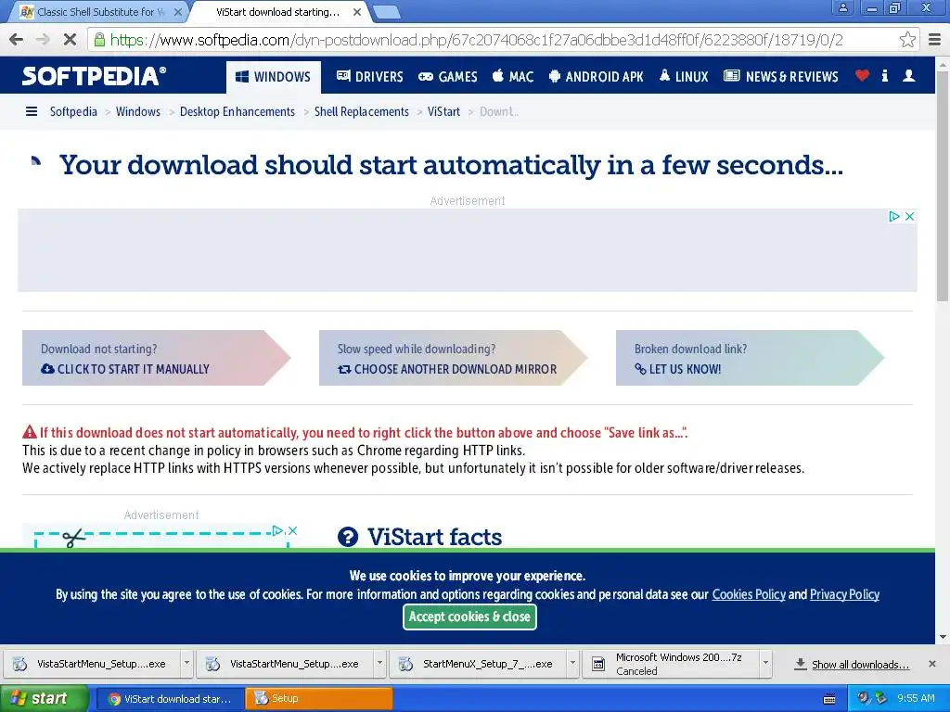Open the Linux section
Image resolution: width=950 pixels, height=712 pixels.
(684, 76)
